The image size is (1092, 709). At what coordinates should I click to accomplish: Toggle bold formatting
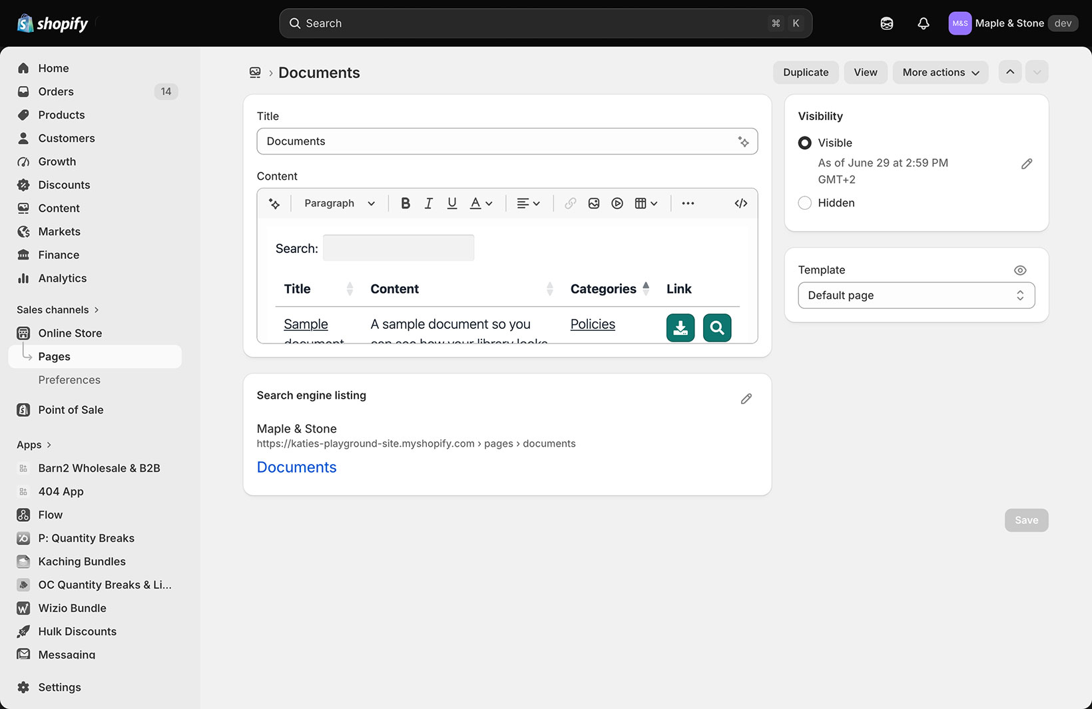coord(405,203)
